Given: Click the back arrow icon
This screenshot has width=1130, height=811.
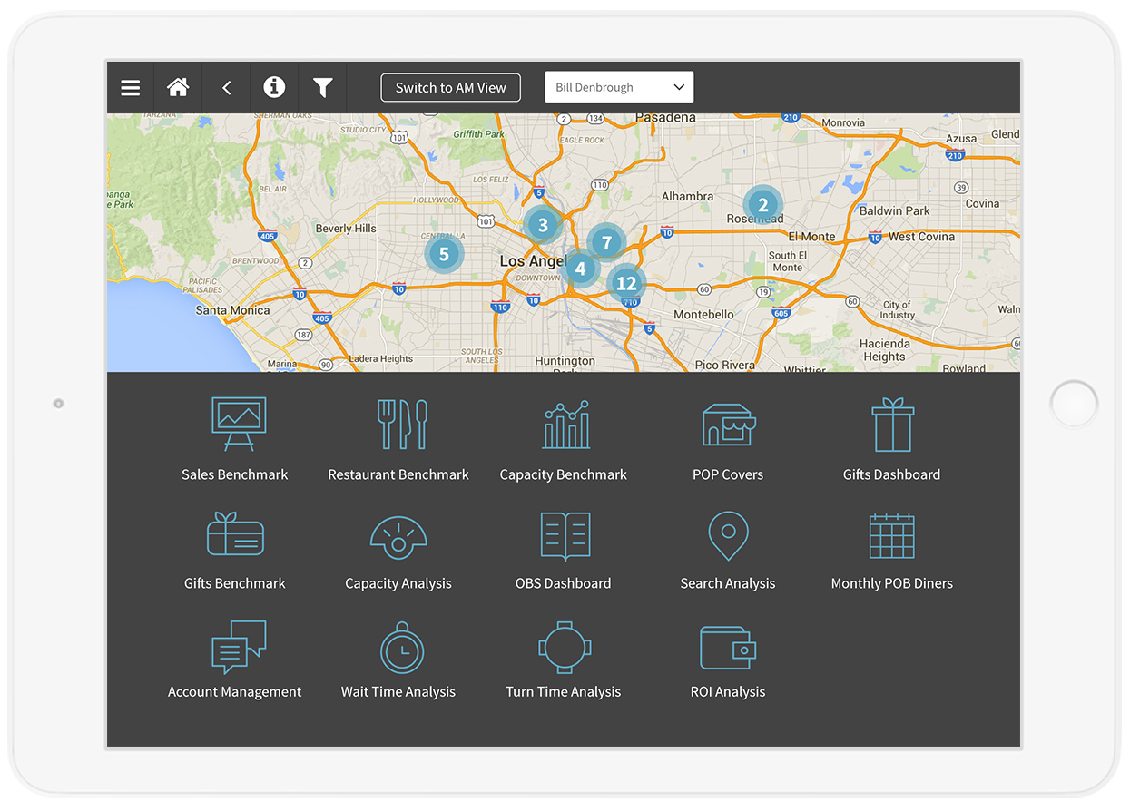Looking at the screenshot, I should (227, 88).
